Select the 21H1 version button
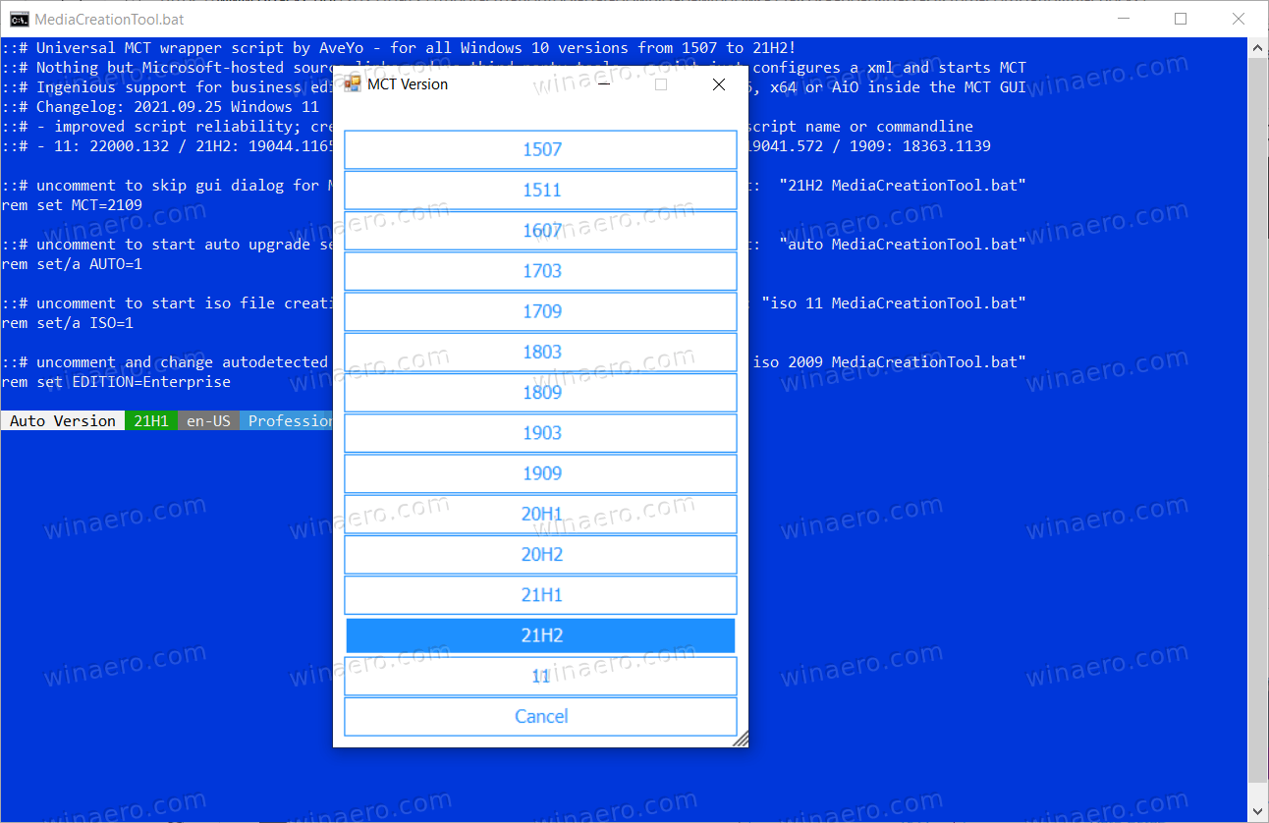The height and width of the screenshot is (823, 1269). click(x=540, y=595)
